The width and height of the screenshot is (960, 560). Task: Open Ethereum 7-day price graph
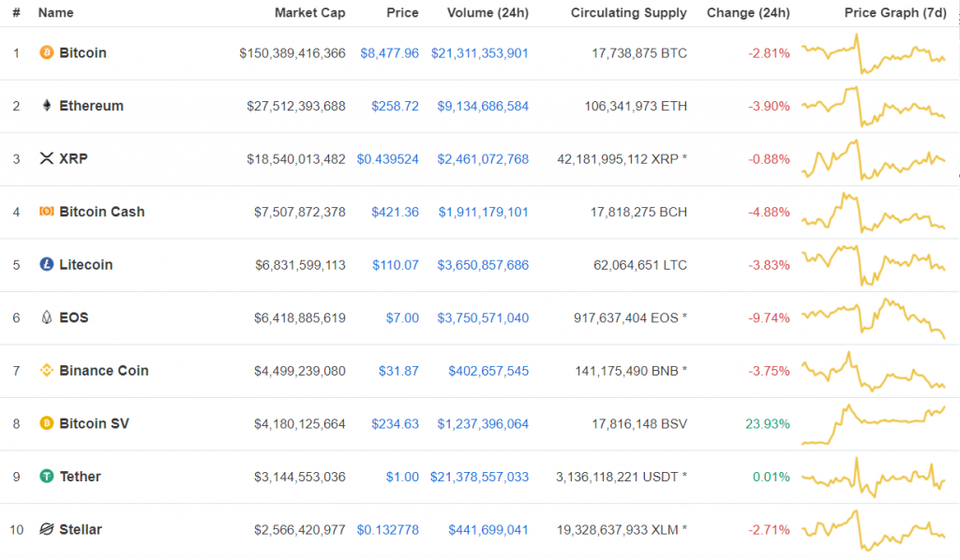[874, 107]
